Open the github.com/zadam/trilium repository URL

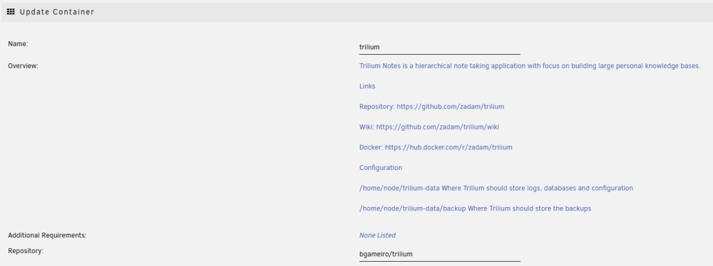click(x=451, y=106)
